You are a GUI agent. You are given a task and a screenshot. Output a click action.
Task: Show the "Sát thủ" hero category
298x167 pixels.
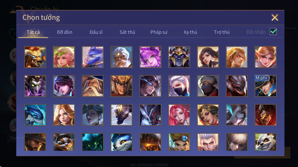[127, 32]
